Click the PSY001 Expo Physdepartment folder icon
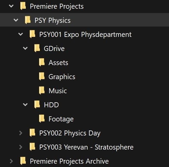This screenshot has height=167, width=169. click(32, 34)
